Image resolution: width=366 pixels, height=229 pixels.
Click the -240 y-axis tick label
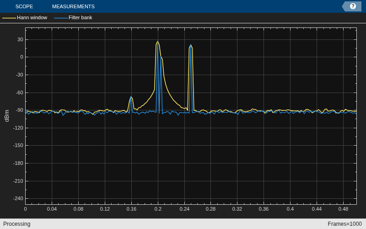[x=18, y=199]
